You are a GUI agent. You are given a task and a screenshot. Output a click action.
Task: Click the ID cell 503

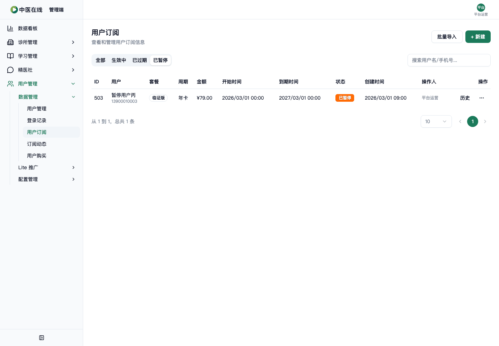tap(98, 98)
